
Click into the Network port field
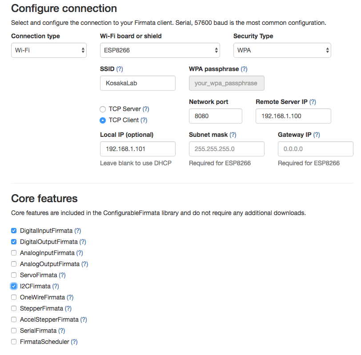click(216, 116)
